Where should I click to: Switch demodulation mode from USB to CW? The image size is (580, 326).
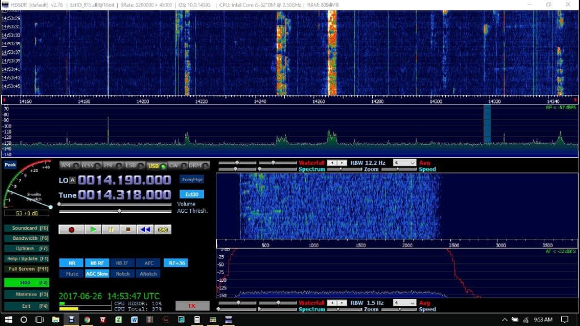click(x=174, y=165)
